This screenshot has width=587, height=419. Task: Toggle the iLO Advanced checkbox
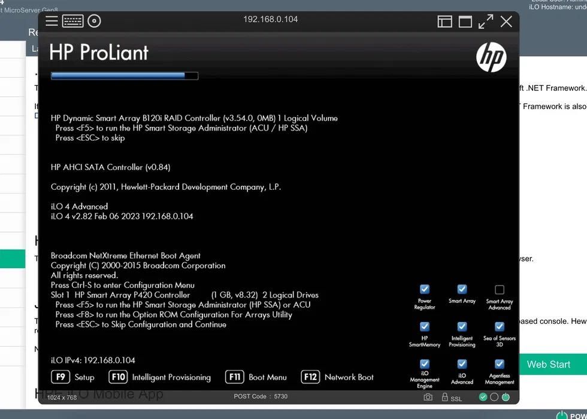(x=462, y=364)
